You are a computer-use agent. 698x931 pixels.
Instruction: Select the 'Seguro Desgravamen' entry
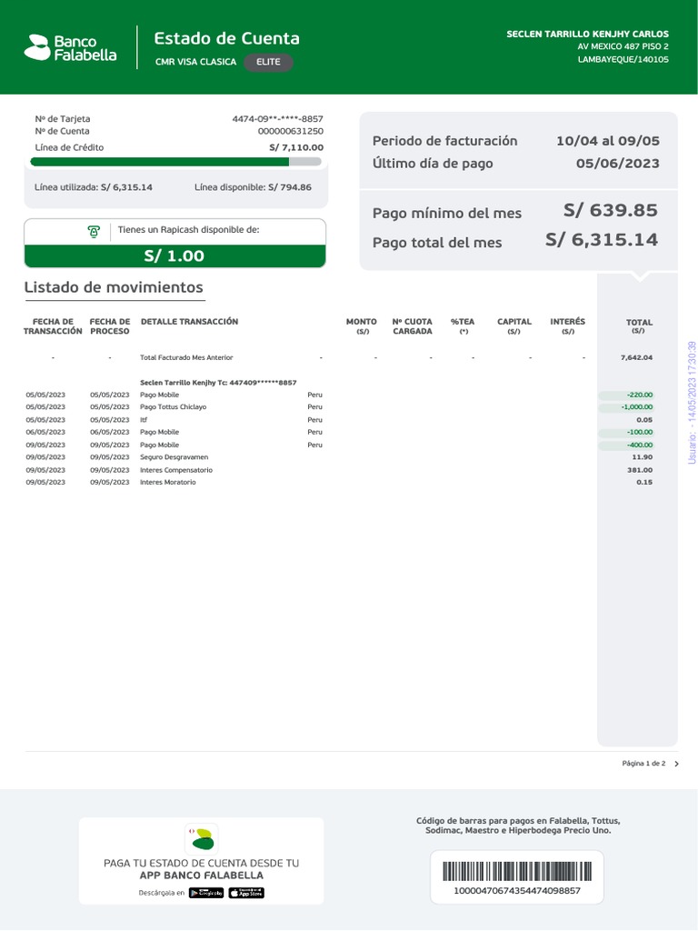(x=174, y=457)
